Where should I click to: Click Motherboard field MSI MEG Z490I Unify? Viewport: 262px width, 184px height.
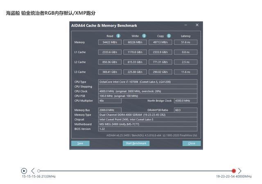pos(148,124)
